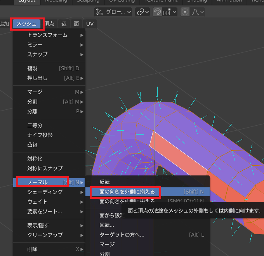Expand the ウェイト submenu
Viewport: 264px width, 256px height.
click(49, 202)
